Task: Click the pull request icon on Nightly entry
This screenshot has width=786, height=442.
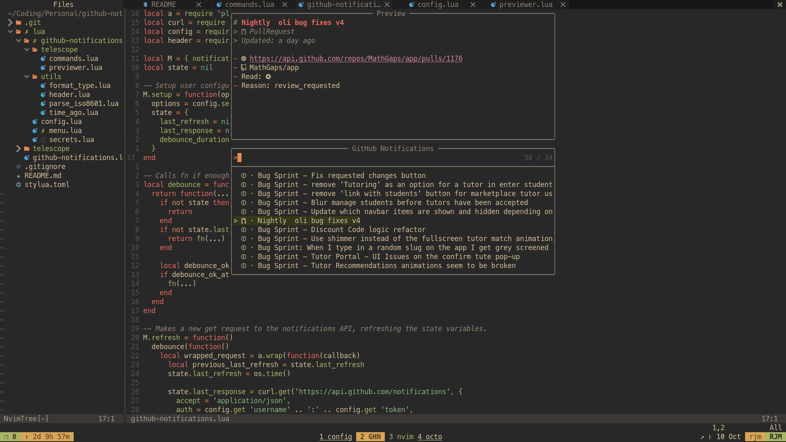Action: tap(244, 221)
